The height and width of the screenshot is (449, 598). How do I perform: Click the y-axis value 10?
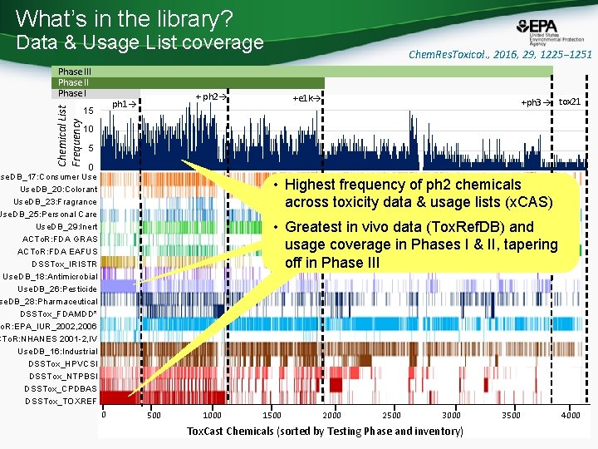[88, 129]
